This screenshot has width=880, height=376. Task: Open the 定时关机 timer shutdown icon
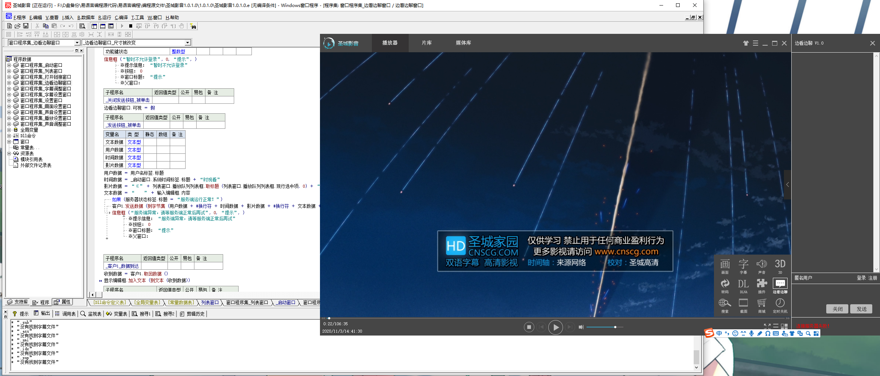pyautogui.click(x=780, y=305)
